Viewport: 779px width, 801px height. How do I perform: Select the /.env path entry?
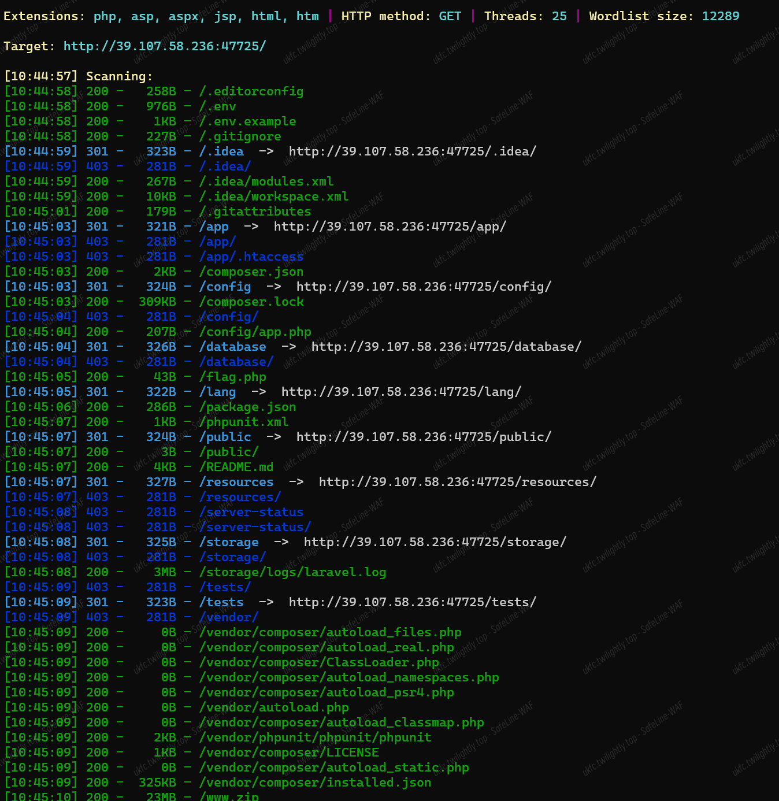click(x=217, y=106)
